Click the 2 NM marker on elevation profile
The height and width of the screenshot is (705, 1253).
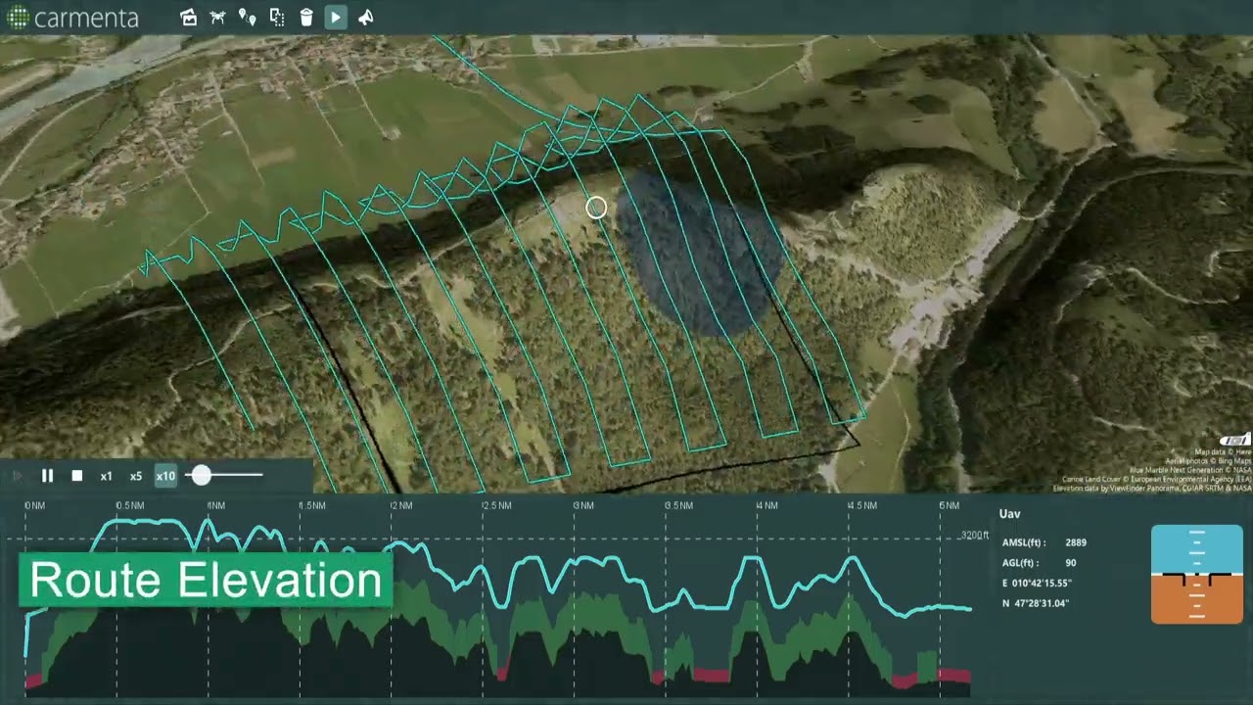(400, 505)
